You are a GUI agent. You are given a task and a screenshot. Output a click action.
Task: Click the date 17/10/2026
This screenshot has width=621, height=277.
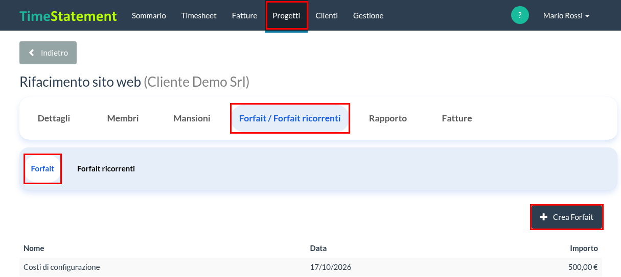tap(331, 267)
